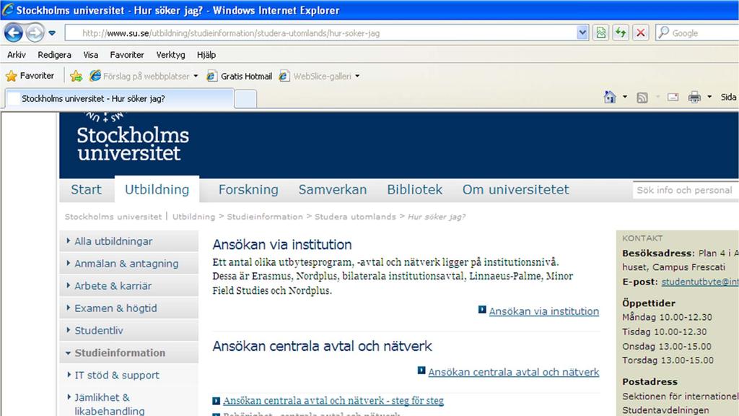This screenshot has width=739, height=416.
Task: Open the Forskning navigation tab
Action: (x=248, y=190)
